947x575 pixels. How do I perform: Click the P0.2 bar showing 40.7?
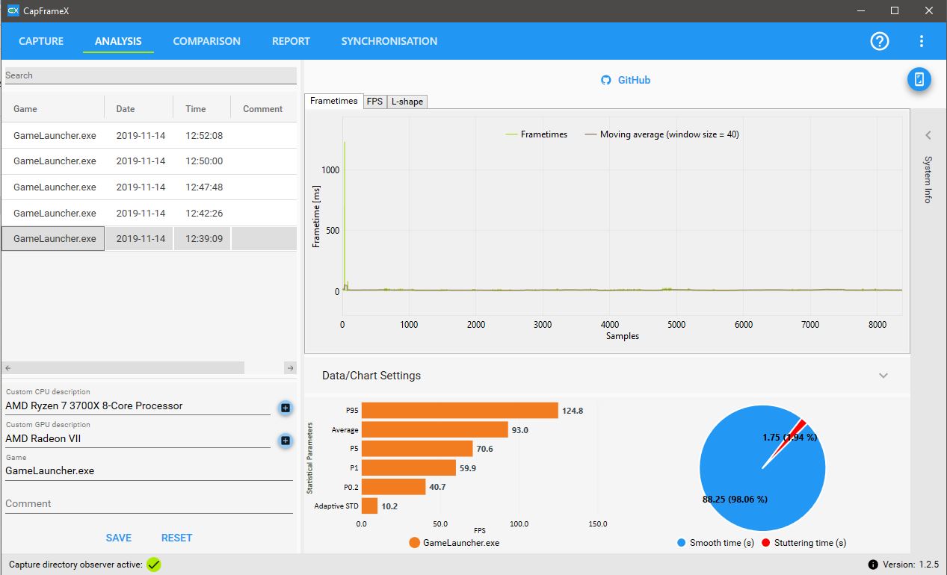pos(394,487)
